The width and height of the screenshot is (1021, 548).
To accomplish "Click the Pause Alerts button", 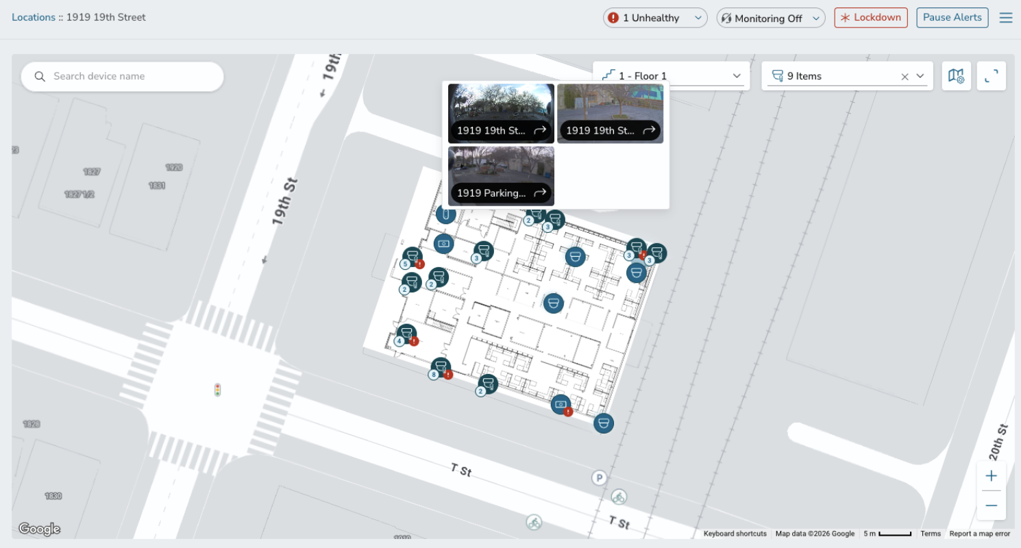I will click(x=952, y=17).
